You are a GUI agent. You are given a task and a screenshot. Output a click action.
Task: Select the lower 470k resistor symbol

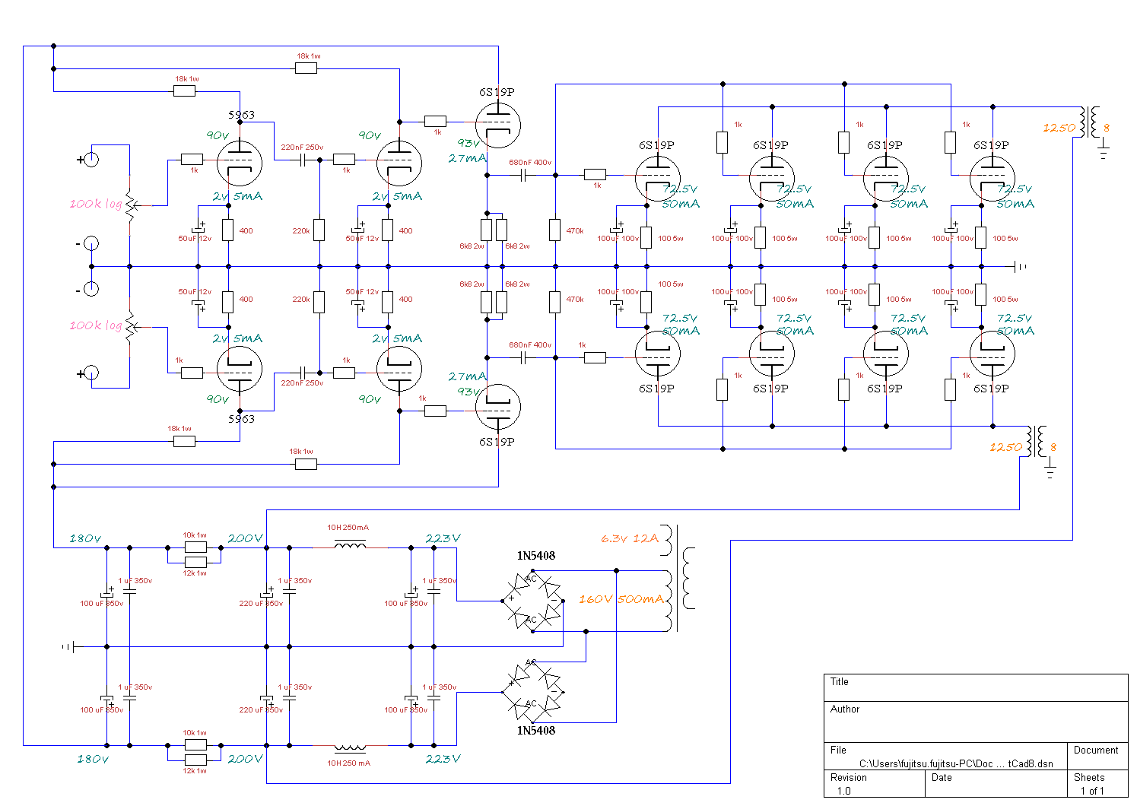pyautogui.click(x=555, y=302)
